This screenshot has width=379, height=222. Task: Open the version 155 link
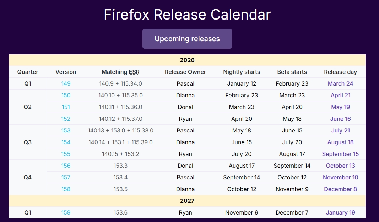66,154
